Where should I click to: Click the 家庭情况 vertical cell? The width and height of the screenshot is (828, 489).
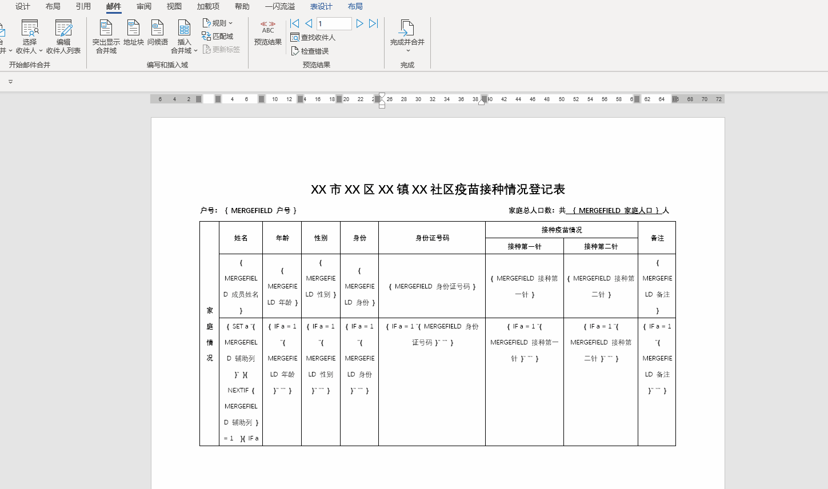click(x=210, y=334)
